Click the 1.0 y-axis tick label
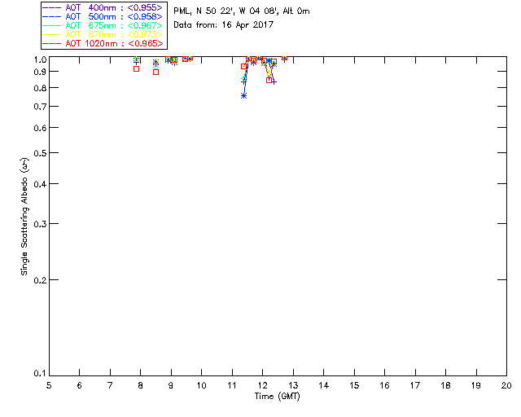The width and height of the screenshot is (521, 417). click(x=40, y=59)
